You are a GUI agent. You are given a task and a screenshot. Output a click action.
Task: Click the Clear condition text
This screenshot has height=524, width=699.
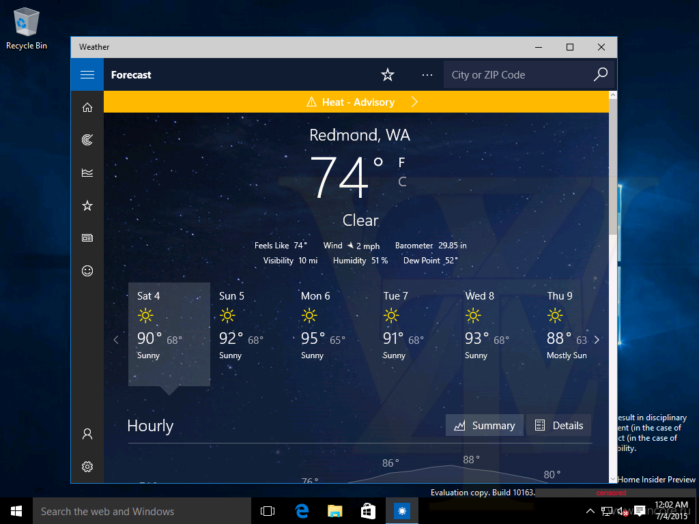coord(360,220)
